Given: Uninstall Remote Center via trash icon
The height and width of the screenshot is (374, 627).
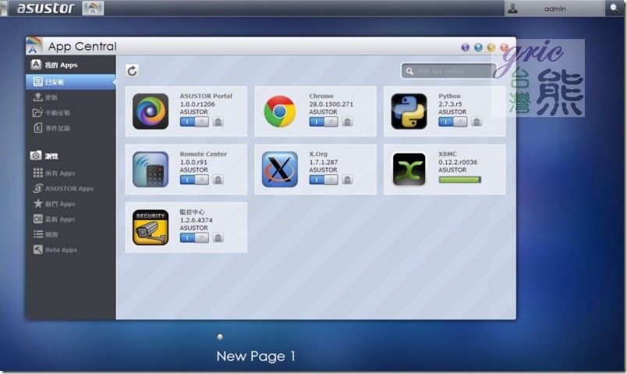Looking at the screenshot, I should click(218, 180).
